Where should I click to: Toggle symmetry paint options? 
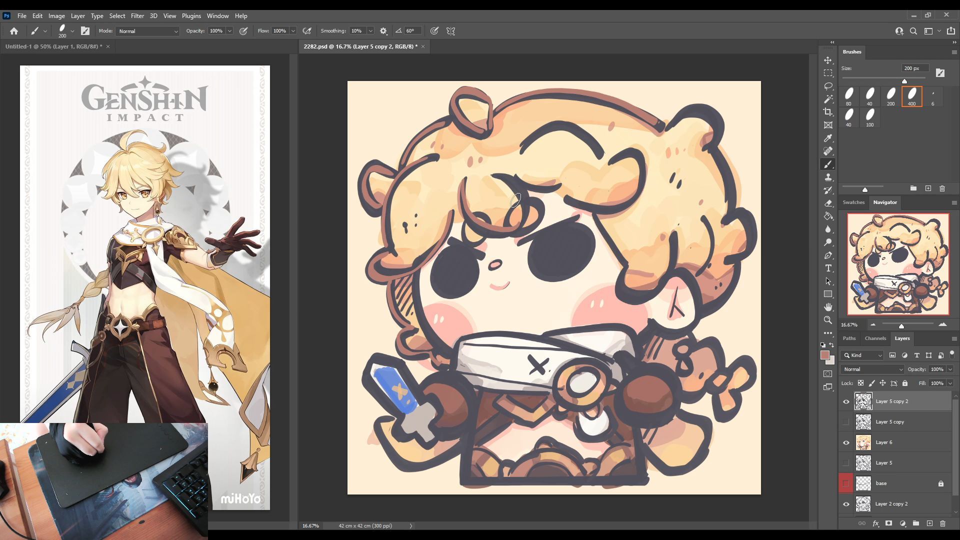[450, 31]
